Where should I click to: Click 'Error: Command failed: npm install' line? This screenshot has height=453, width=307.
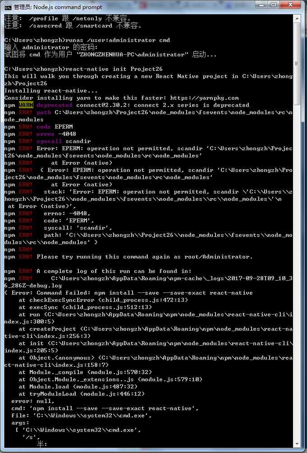pyautogui.click(x=128, y=293)
